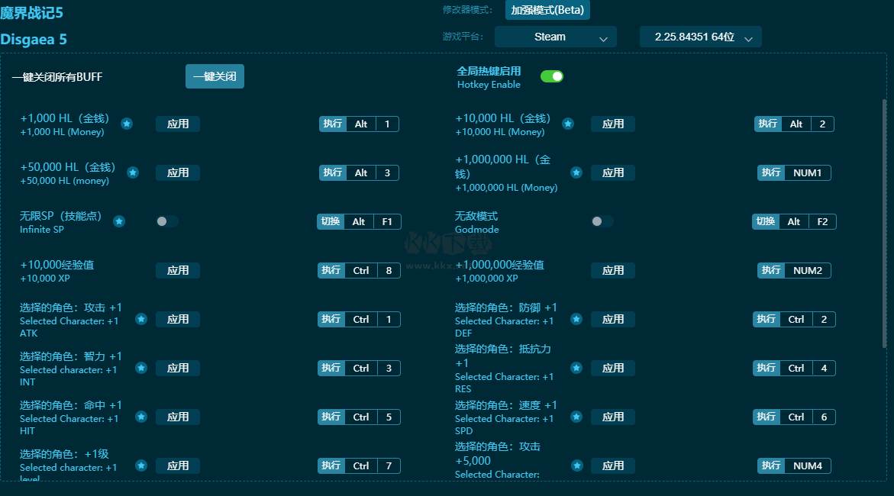
Task: Apply Selected Character +1 DEF
Action: [x=613, y=319]
